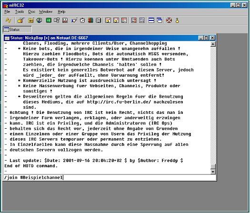The height and width of the screenshot is (213, 250).
Task: Click the pointing hand Finger icon
Action: pos(74,20)
